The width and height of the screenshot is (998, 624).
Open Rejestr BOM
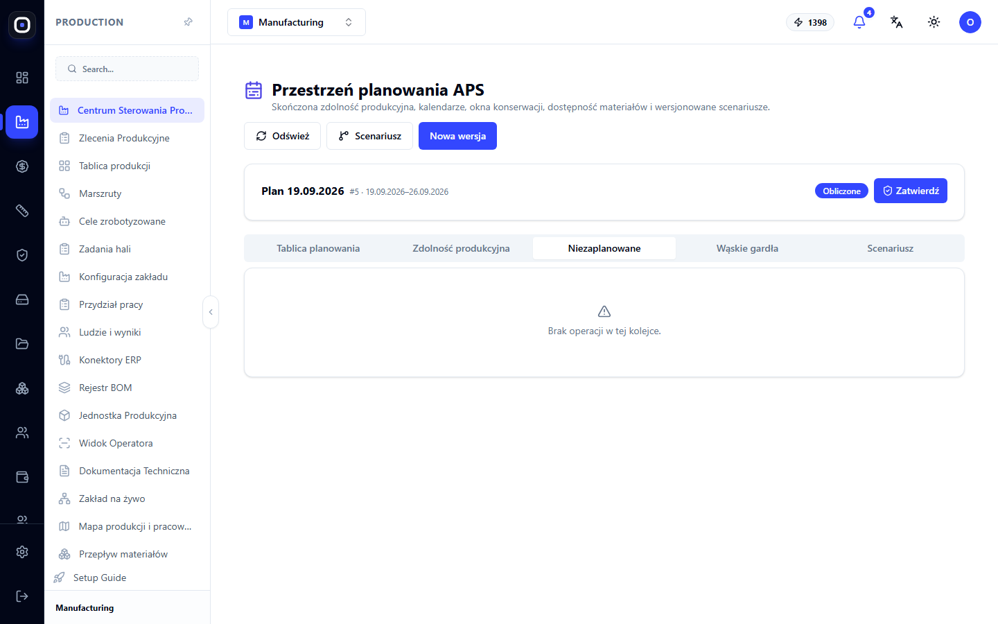(127, 388)
